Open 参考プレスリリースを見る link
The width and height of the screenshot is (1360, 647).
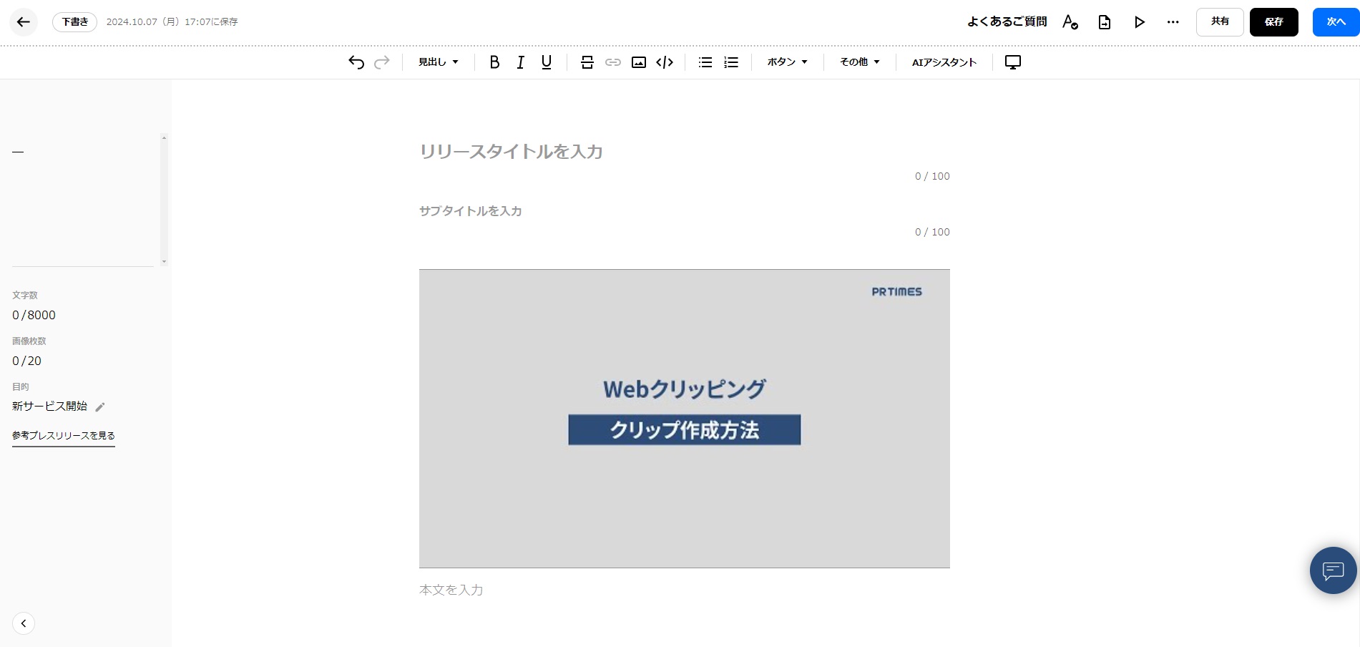tap(64, 435)
